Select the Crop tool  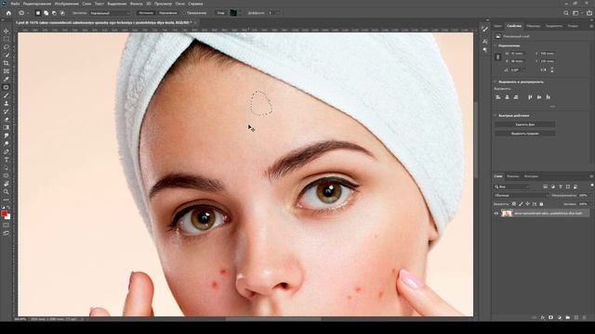pyautogui.click(x=7, y=63)
